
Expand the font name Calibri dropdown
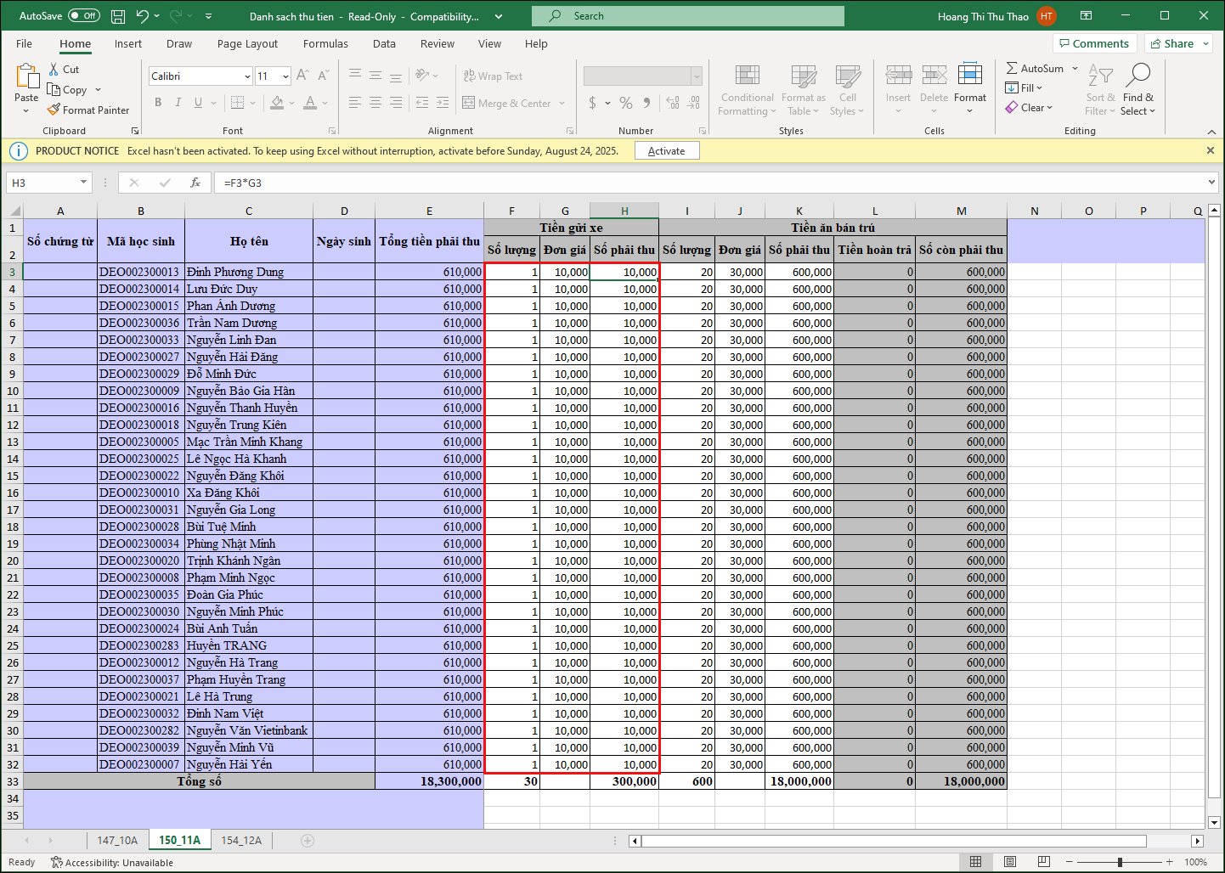(247, 76)
